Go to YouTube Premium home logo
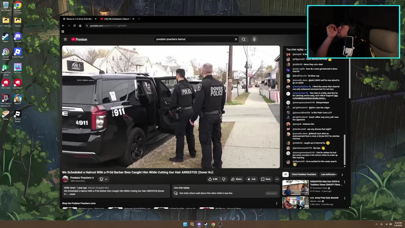The width and height of the screenshot is (405, 228). click(x=79, y=39)
